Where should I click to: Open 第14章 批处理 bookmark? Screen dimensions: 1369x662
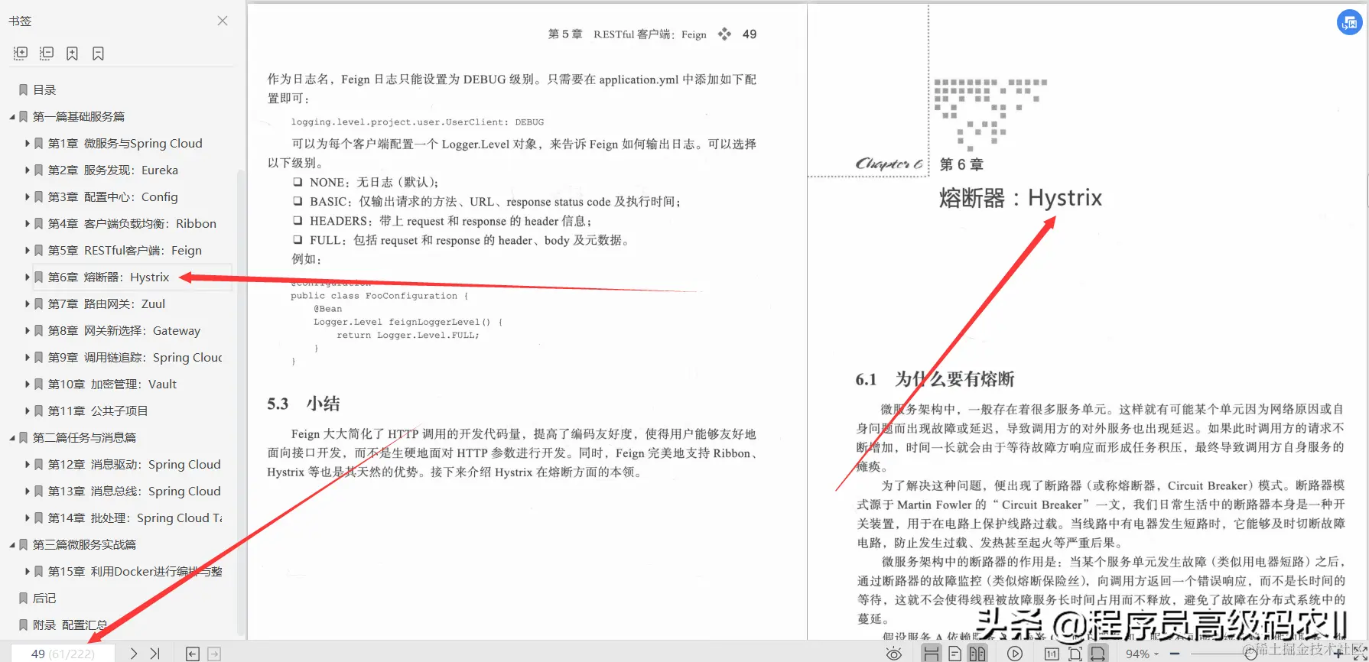(x=135, y=518)
